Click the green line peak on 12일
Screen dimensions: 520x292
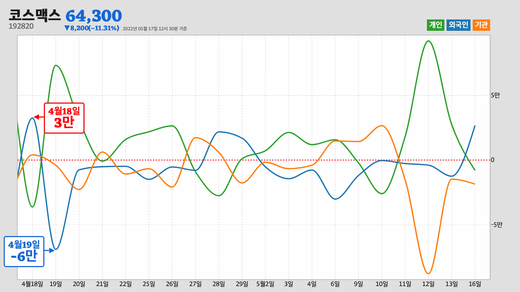(x=428, y=41)
